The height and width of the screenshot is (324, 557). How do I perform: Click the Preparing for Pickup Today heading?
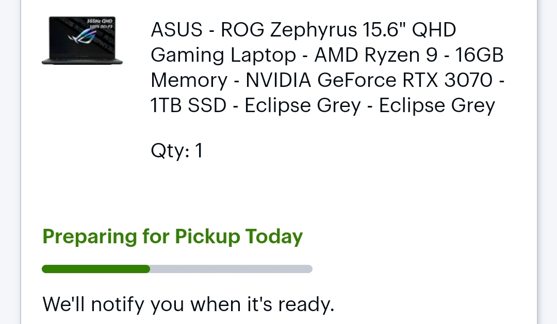pos(173,237)
